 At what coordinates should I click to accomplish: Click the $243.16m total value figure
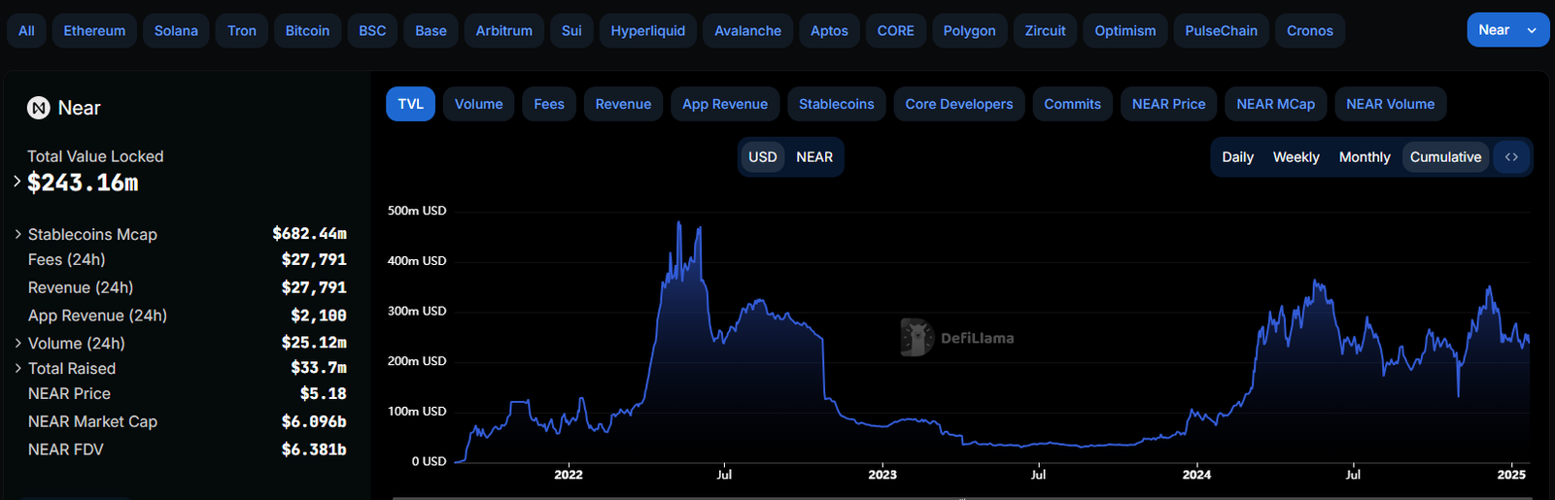(x=83, y=183)
